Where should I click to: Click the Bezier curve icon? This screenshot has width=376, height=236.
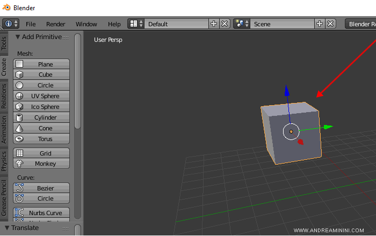(19, 188)
